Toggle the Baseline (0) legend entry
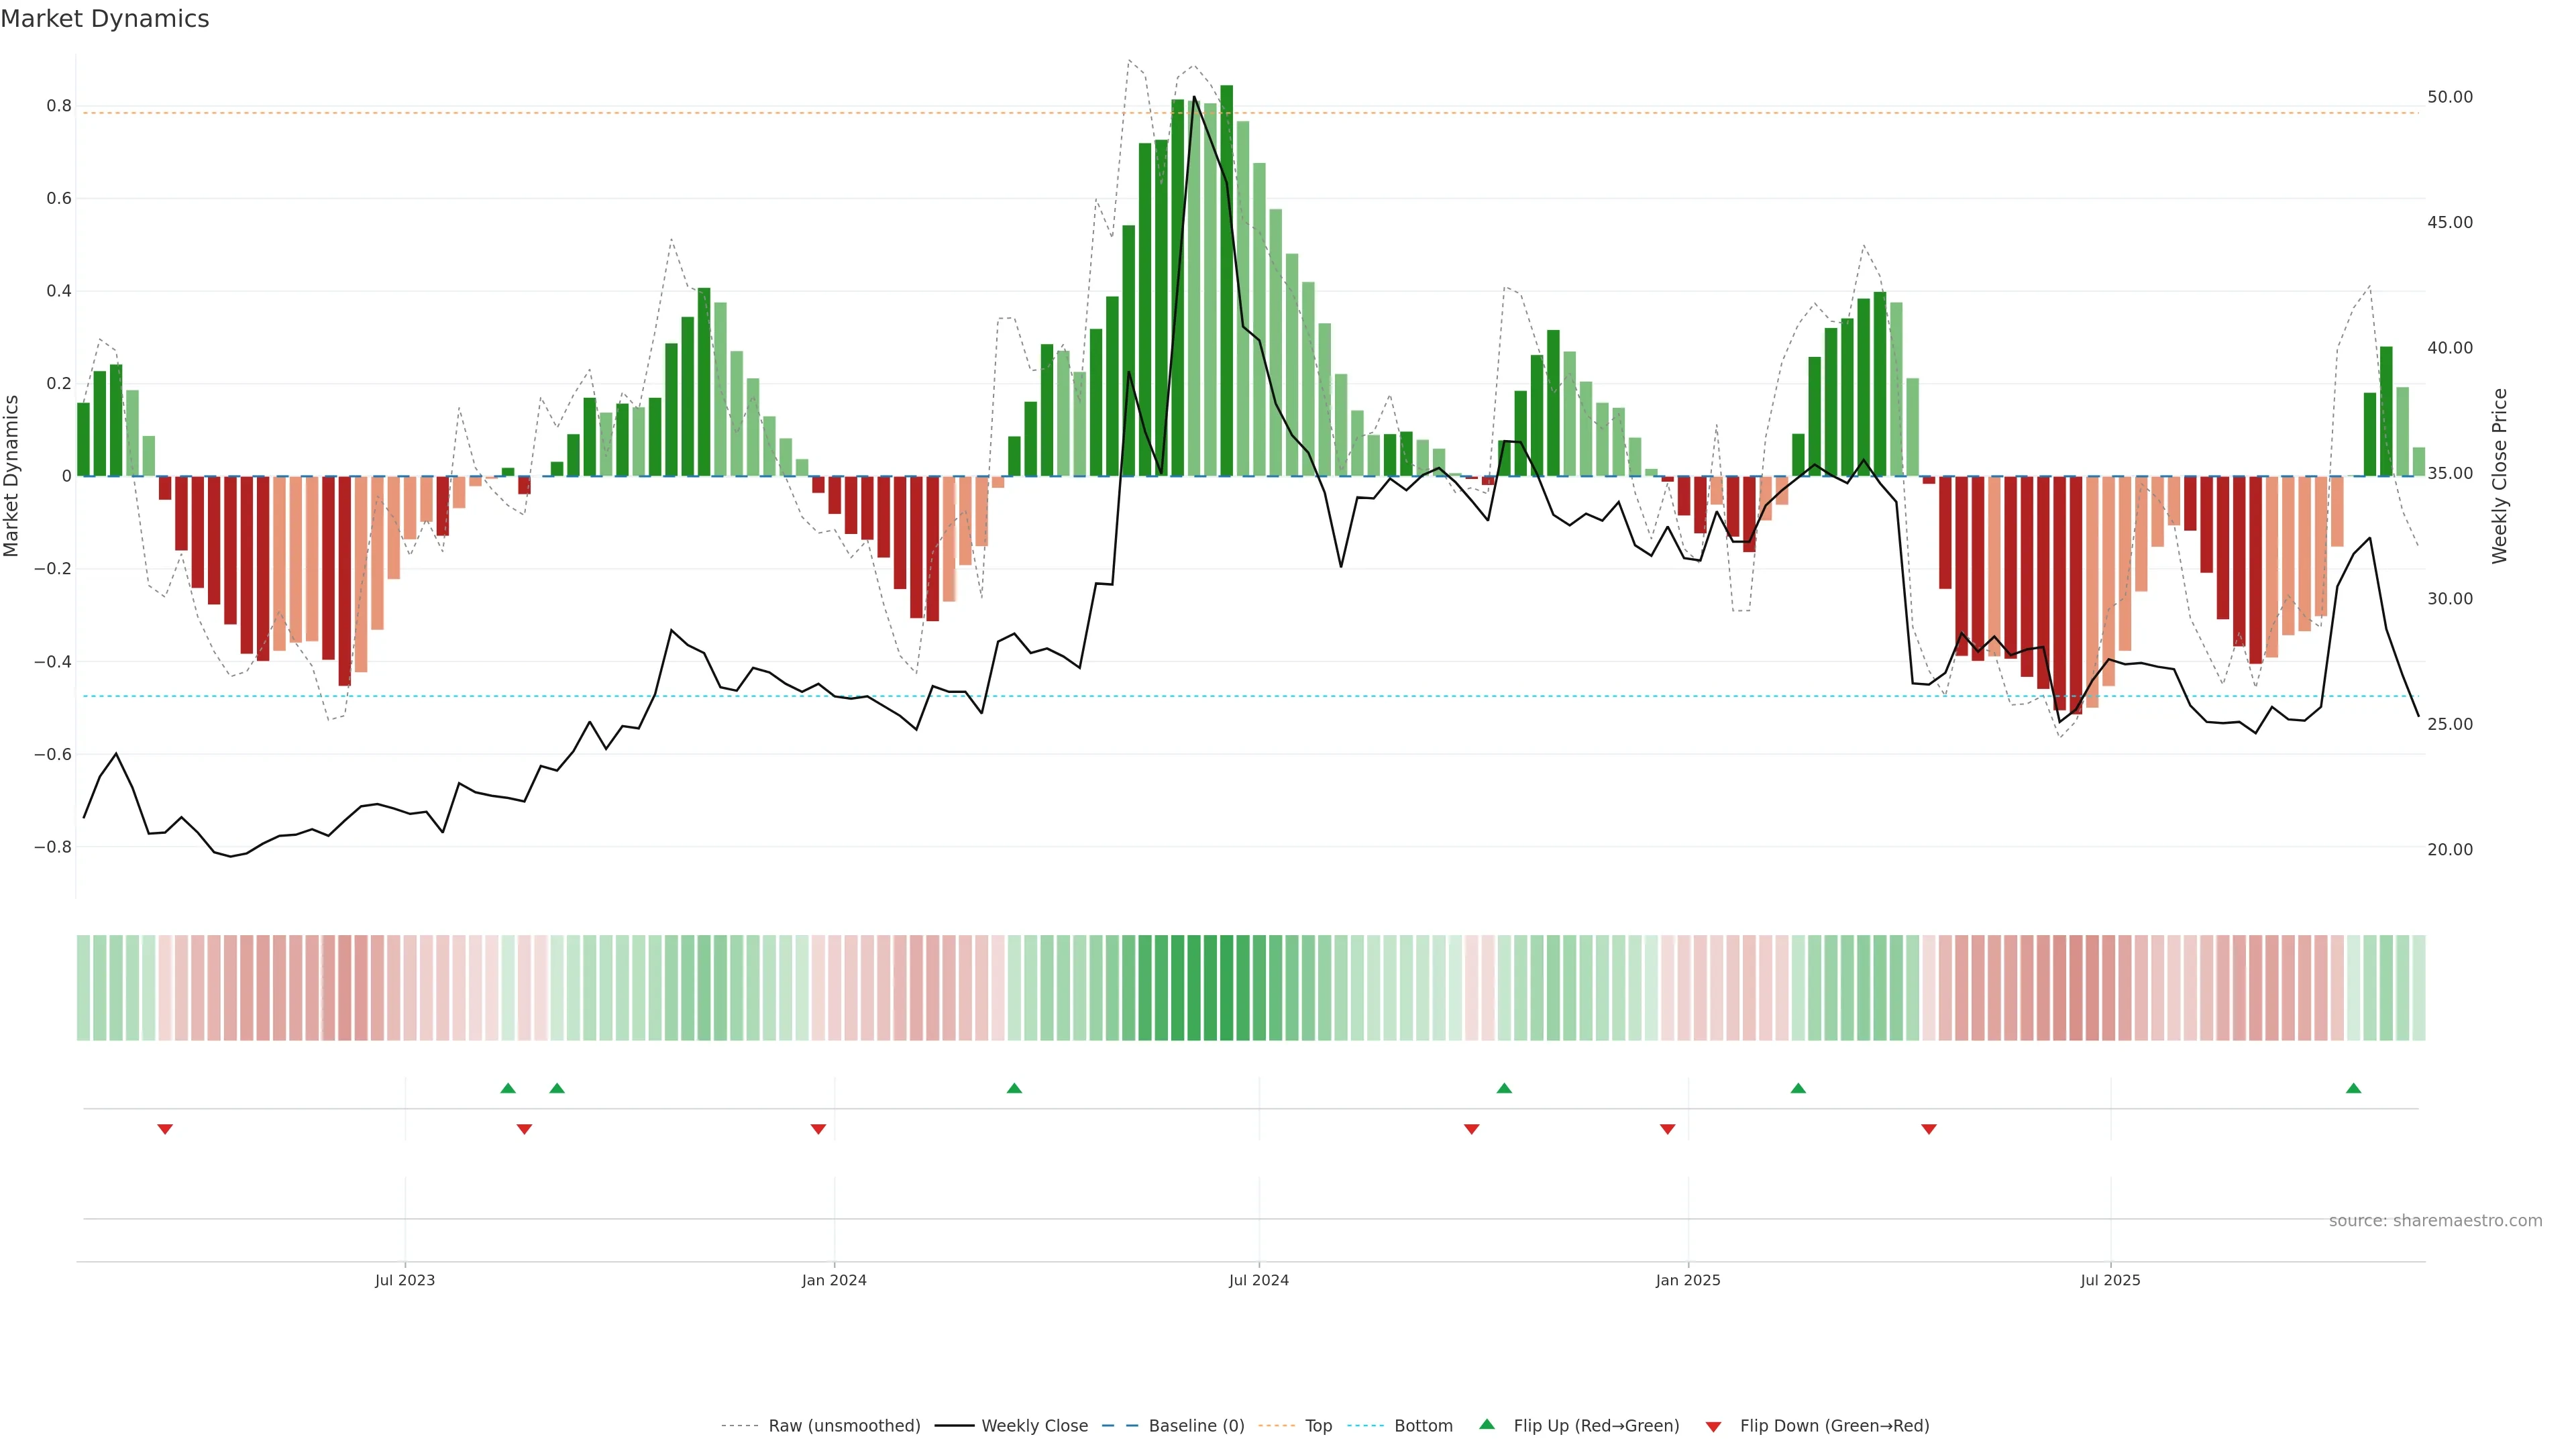The image size is (2576, 1449). [1196, 1426]
